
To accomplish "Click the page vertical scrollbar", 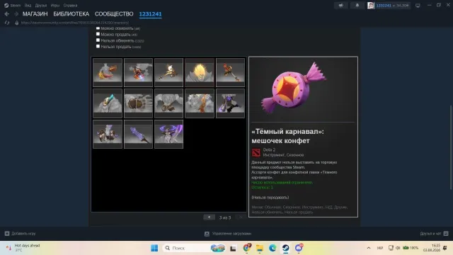I will (451, 147).
